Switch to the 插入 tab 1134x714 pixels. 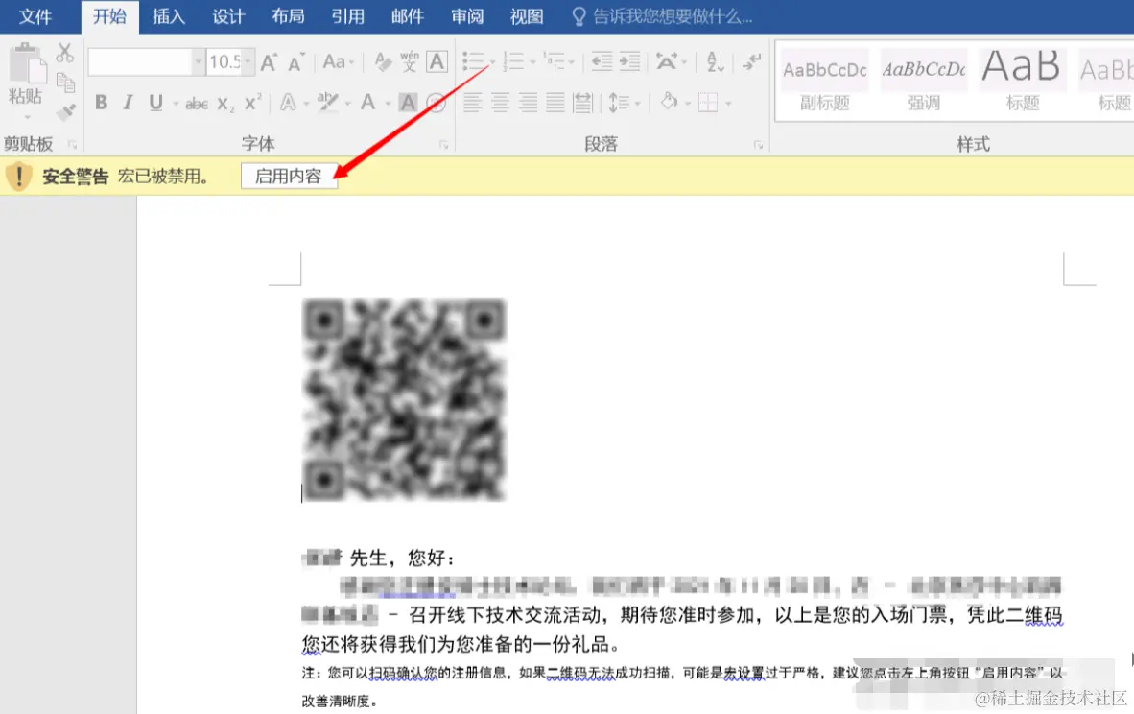169,16
